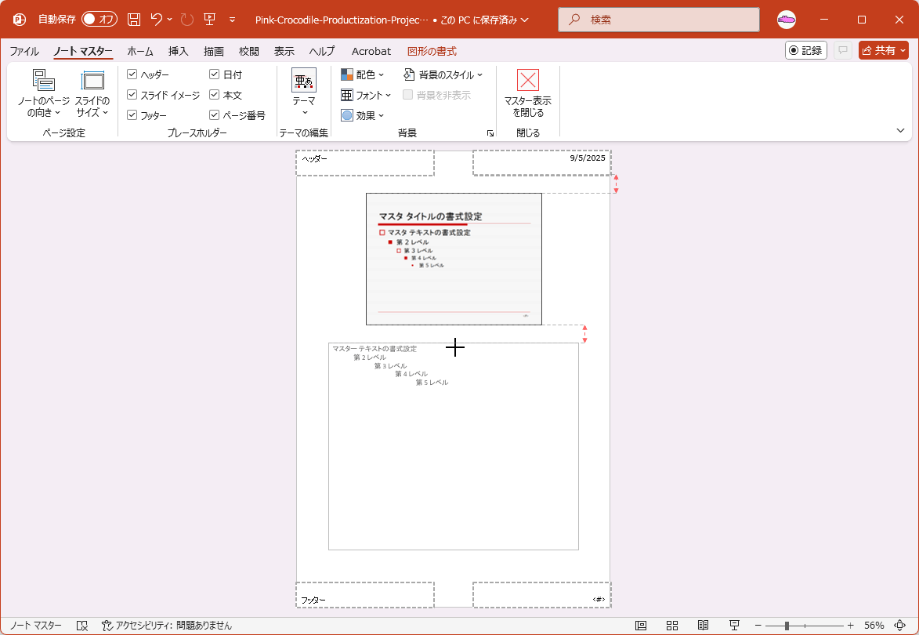The width and height of the screenshot is (919, 635).
Task: Select the header (ヘッダー) placeholder
Action: (364, 163)
